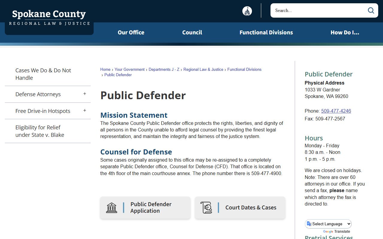Screen dimensions: 383x239
Task: Click the courthouse icon for Public Defender Application
Action: 112,208
